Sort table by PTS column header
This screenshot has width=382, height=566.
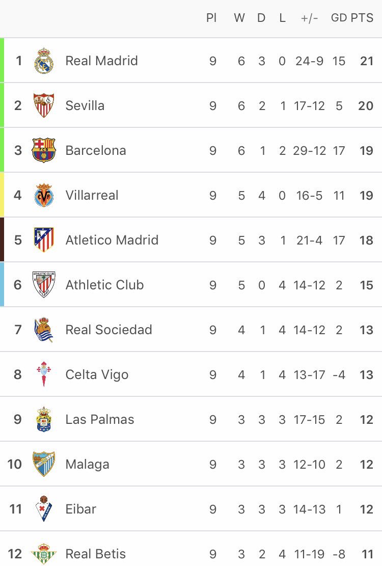tap(362, 18)
